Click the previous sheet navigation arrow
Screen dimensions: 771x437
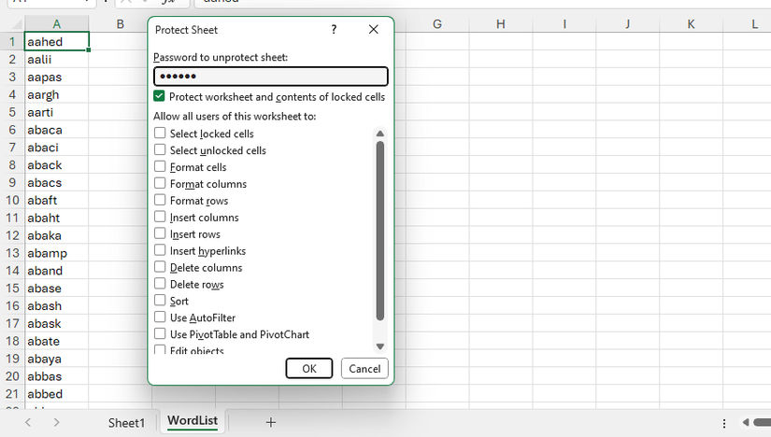(x=28, y=422)
